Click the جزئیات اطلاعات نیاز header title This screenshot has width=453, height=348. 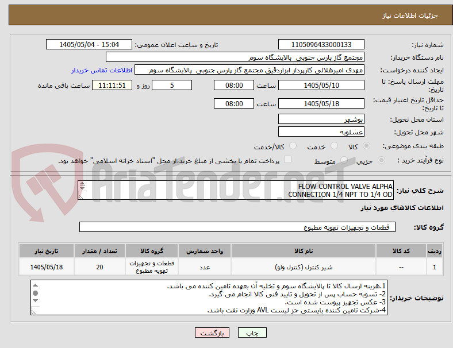410,16
